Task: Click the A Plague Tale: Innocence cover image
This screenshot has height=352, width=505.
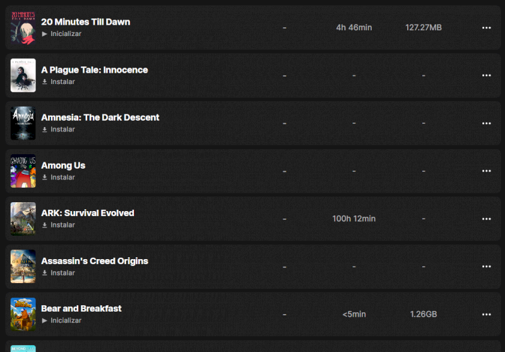Action: [23, 75]
